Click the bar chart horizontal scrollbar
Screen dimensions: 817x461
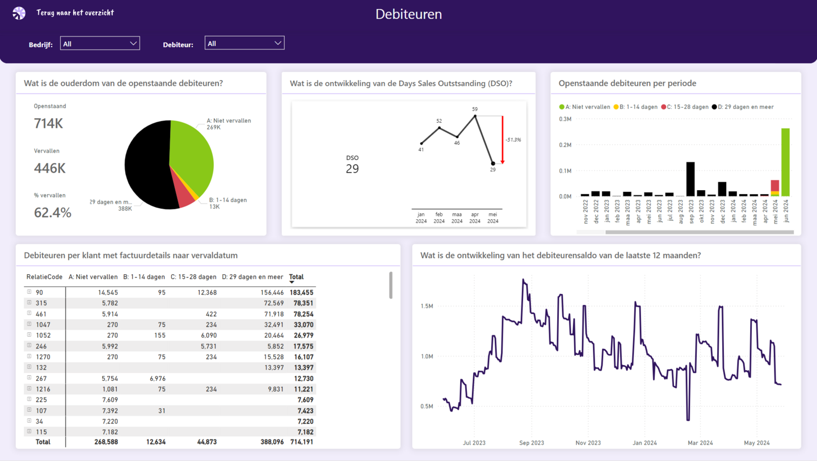click(699, 232)
